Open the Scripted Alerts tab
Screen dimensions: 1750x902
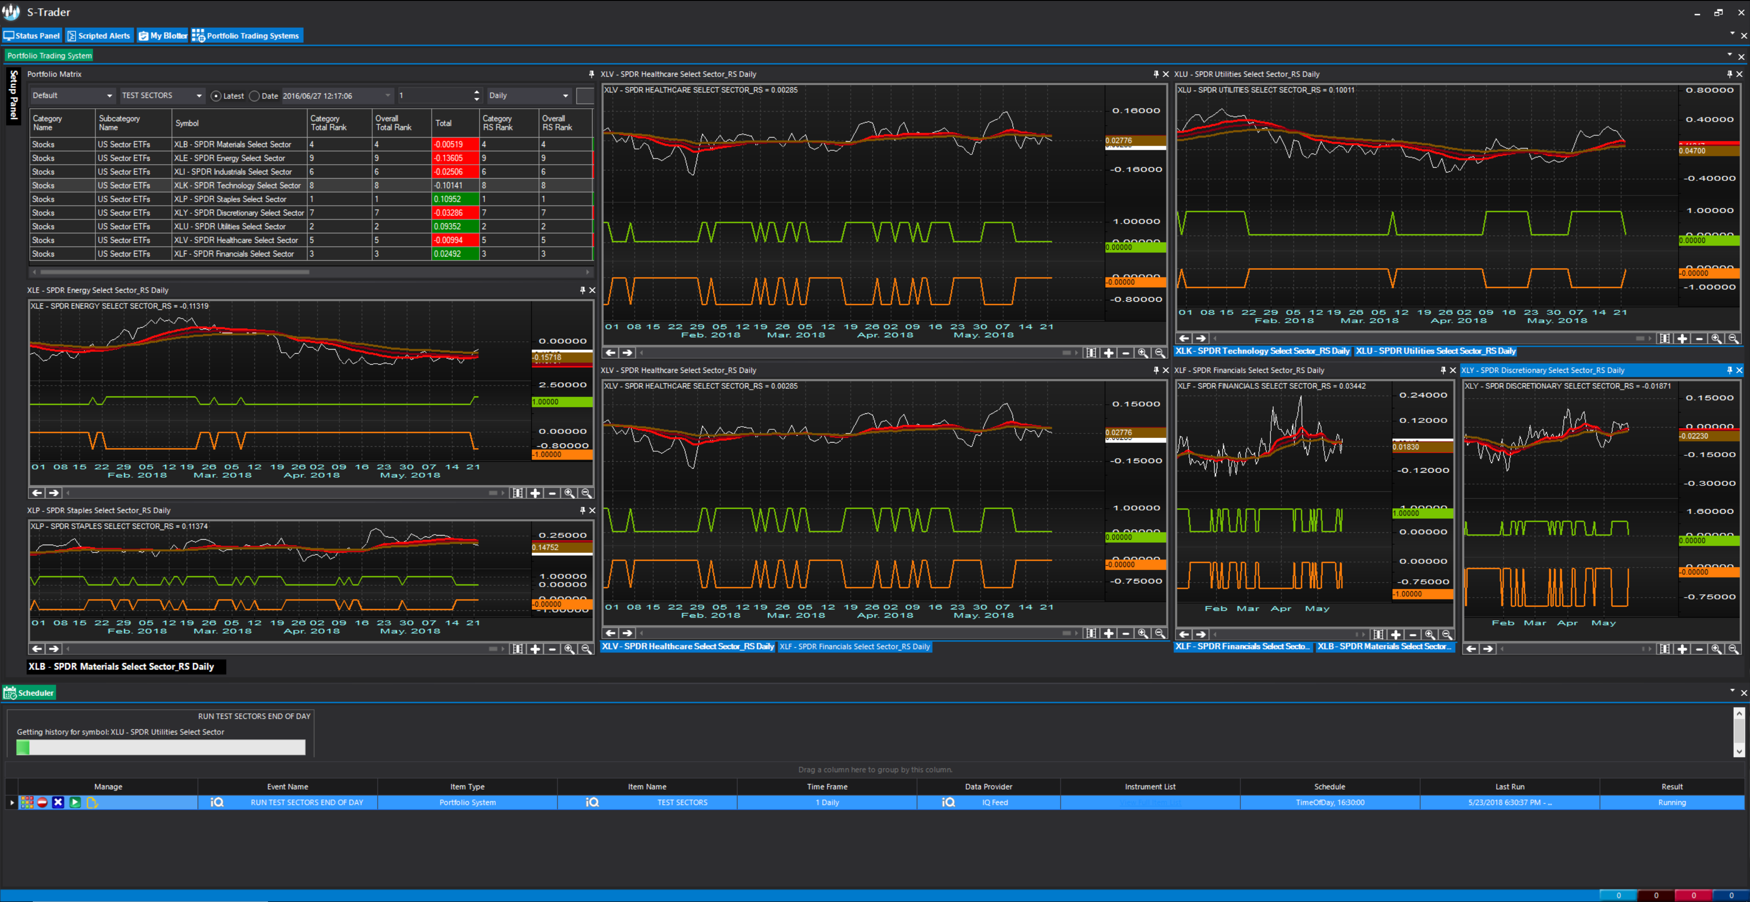tap(99, 36)
